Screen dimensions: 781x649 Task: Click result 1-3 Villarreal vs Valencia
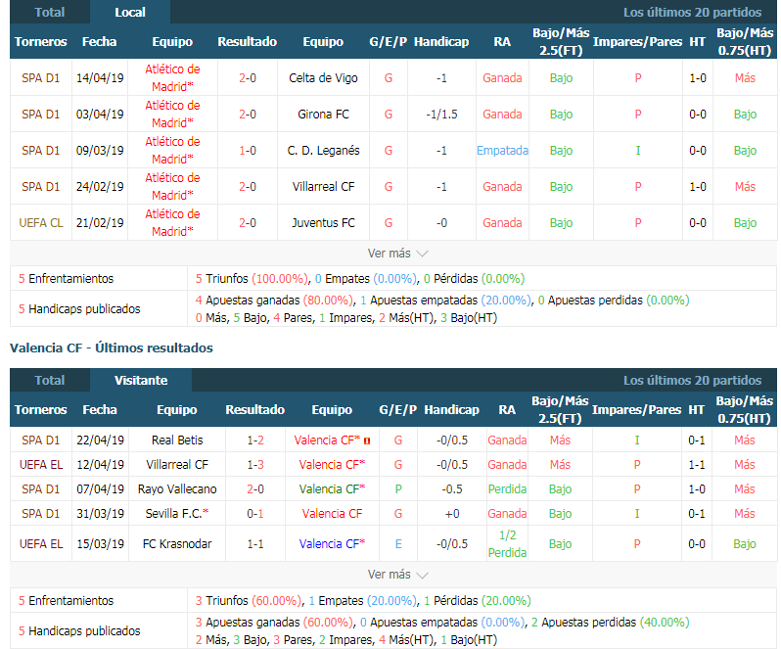point(255,464)
